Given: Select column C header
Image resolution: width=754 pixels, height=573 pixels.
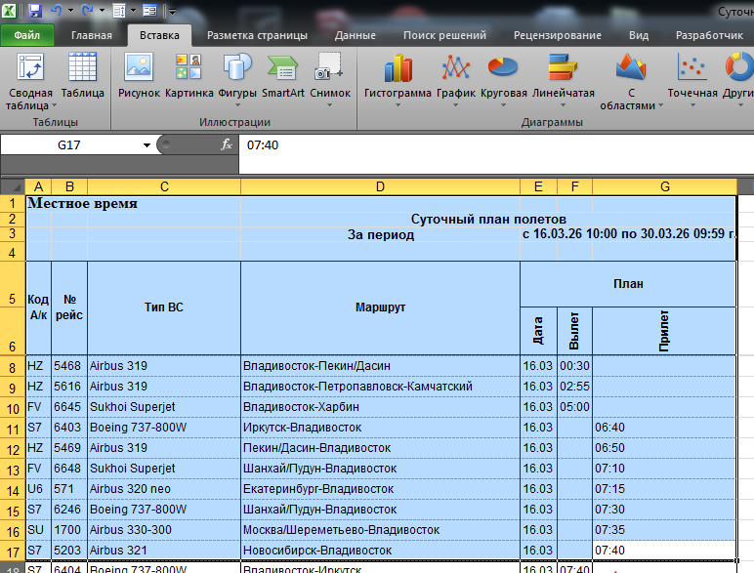Looking at the screenshot, I should point(164,186).
